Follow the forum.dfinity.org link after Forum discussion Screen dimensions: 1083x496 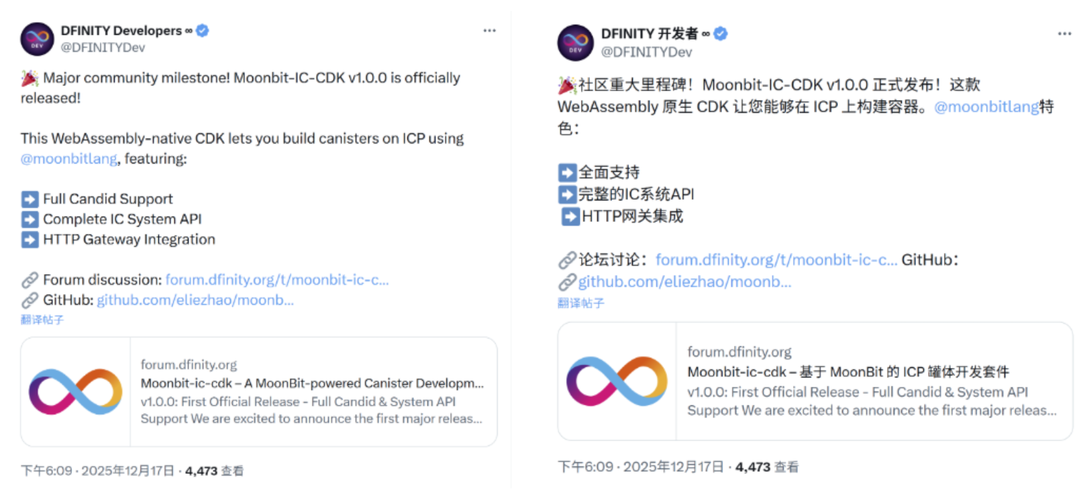(x=277, y=280)
